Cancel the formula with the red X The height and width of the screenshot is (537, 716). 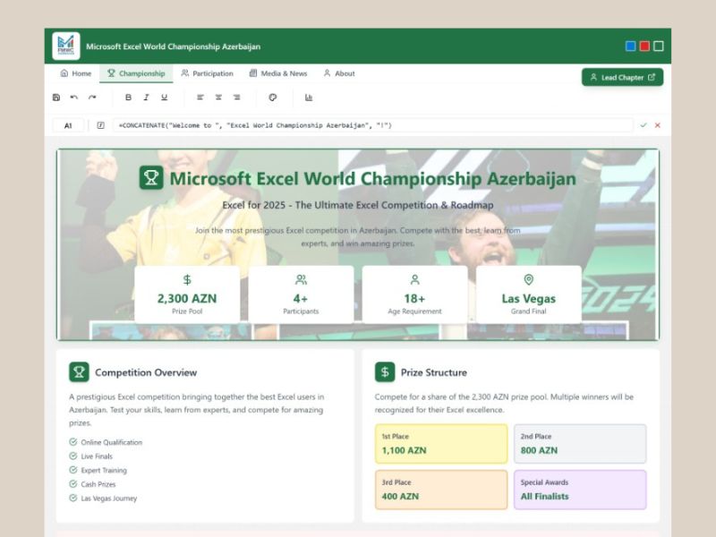(x=659, y=125)
